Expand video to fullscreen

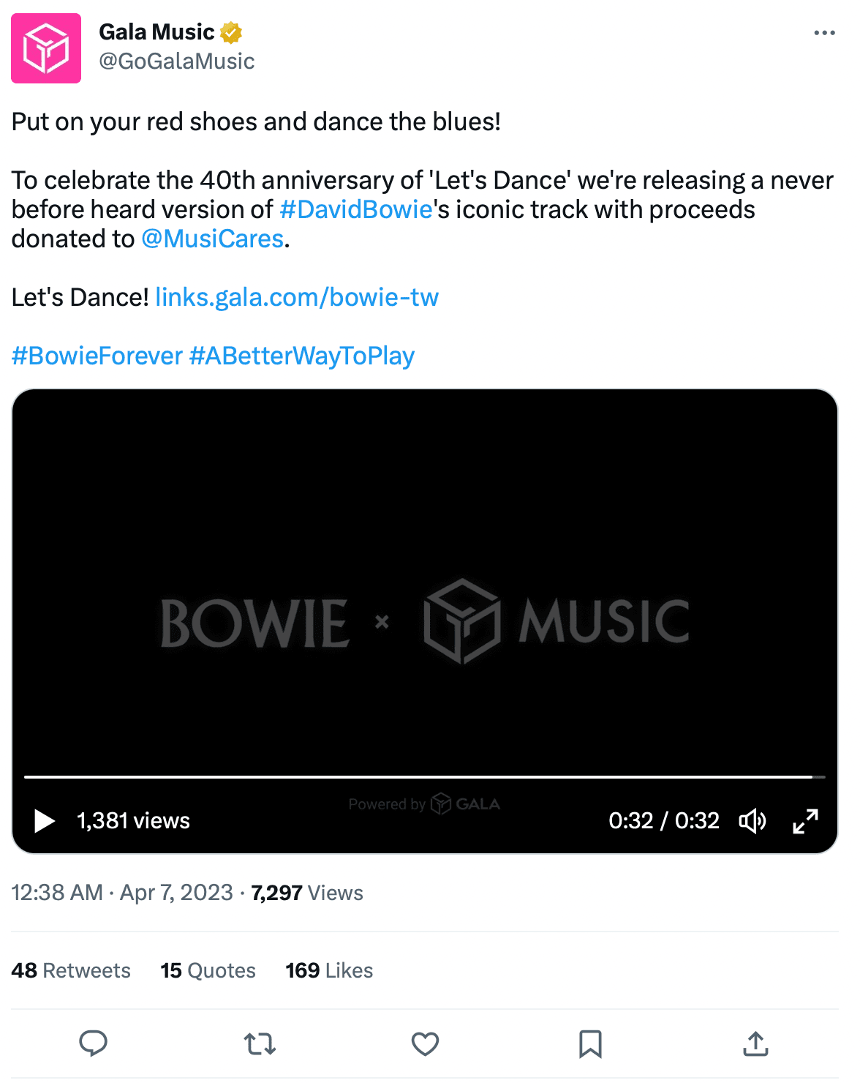click(x=805, y=821)
